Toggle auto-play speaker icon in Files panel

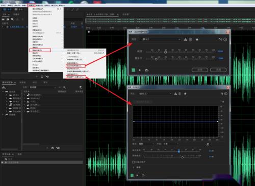pos(47,77)
